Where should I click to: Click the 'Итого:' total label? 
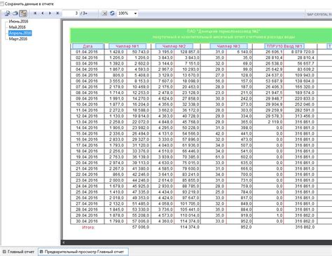[88, 227]
